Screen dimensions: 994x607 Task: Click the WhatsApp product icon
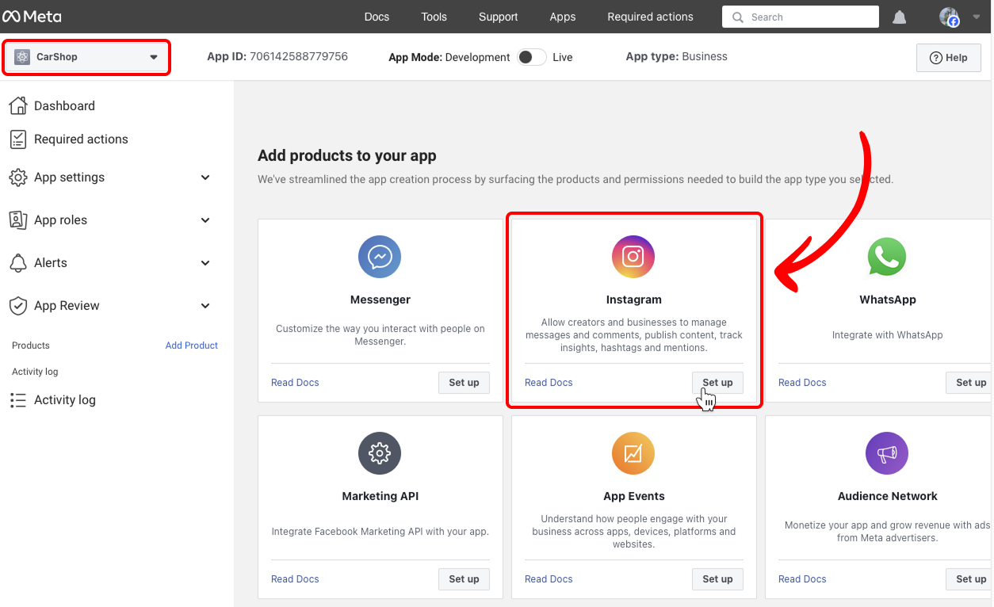click(887, 257)
